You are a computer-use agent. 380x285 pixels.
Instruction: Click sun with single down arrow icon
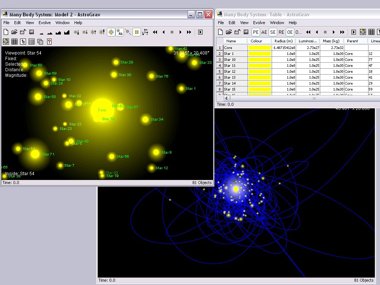point(85,32)
